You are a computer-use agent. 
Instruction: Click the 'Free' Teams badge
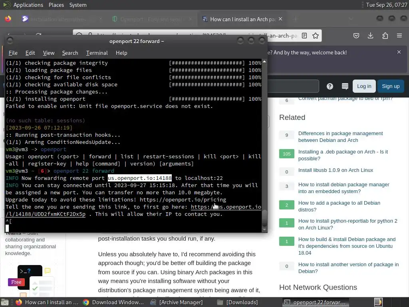tap(16, 282)
